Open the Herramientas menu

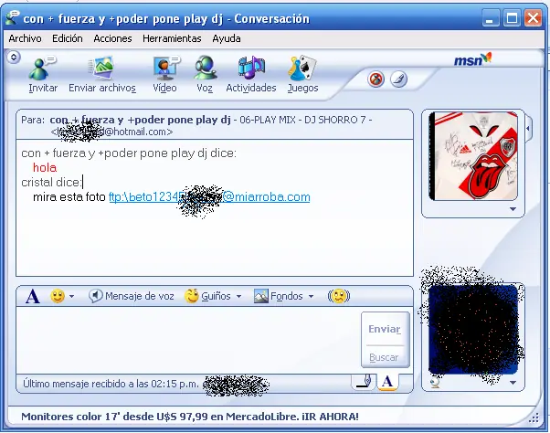(x=172, y=38)
